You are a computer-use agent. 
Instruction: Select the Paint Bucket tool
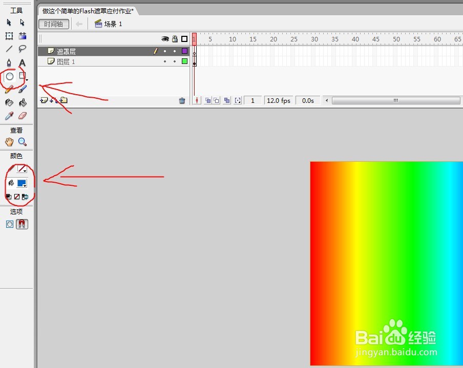[23, 102]
